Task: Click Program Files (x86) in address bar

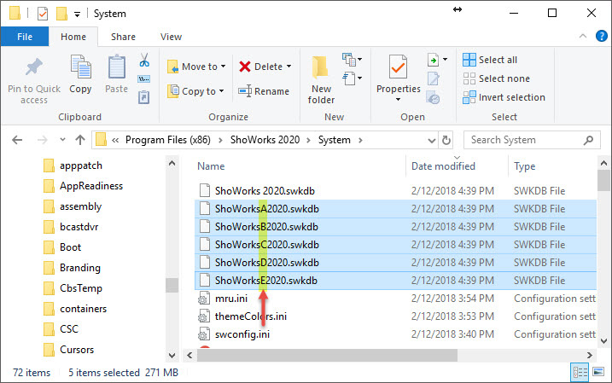Action: pos(168,140)
